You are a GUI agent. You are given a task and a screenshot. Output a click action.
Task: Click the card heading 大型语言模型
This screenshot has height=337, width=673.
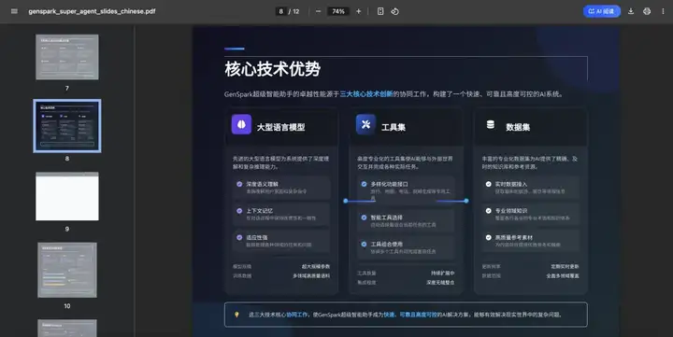point(280,127)
